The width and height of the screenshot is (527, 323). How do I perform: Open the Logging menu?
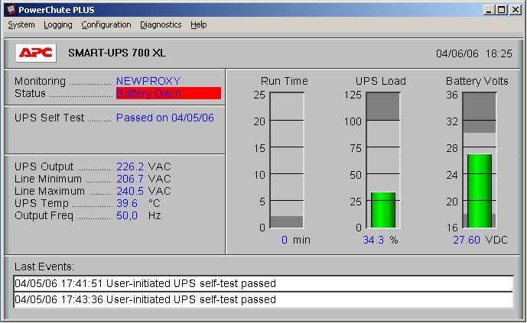click(58, 25)
